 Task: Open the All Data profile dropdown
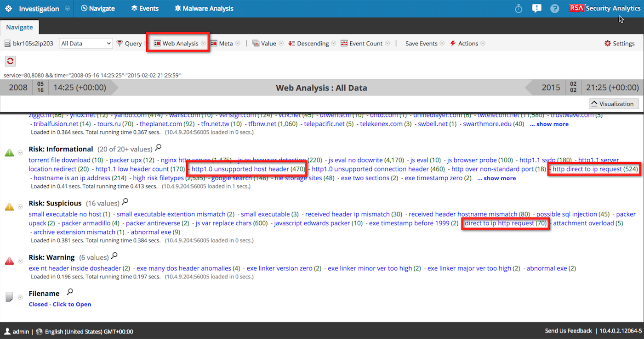[x=86, y=43]
